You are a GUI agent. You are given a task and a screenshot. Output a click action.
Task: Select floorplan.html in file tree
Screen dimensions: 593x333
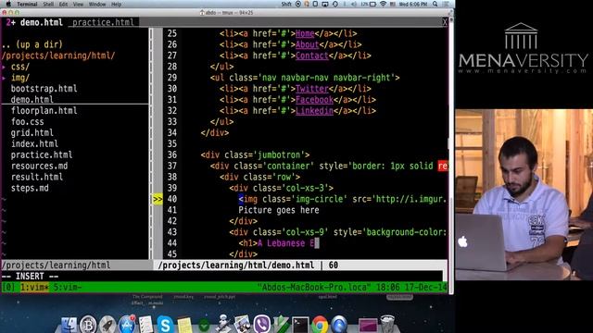click(44, 111)
